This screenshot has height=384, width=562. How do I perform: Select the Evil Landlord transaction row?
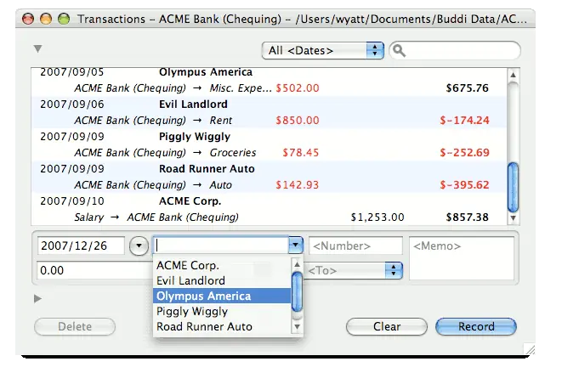(x=269, y=112)
